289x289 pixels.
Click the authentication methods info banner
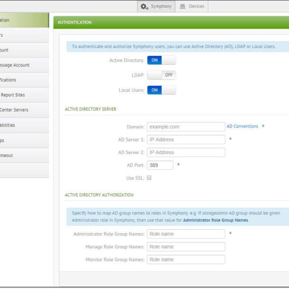(x=178, y=46)
